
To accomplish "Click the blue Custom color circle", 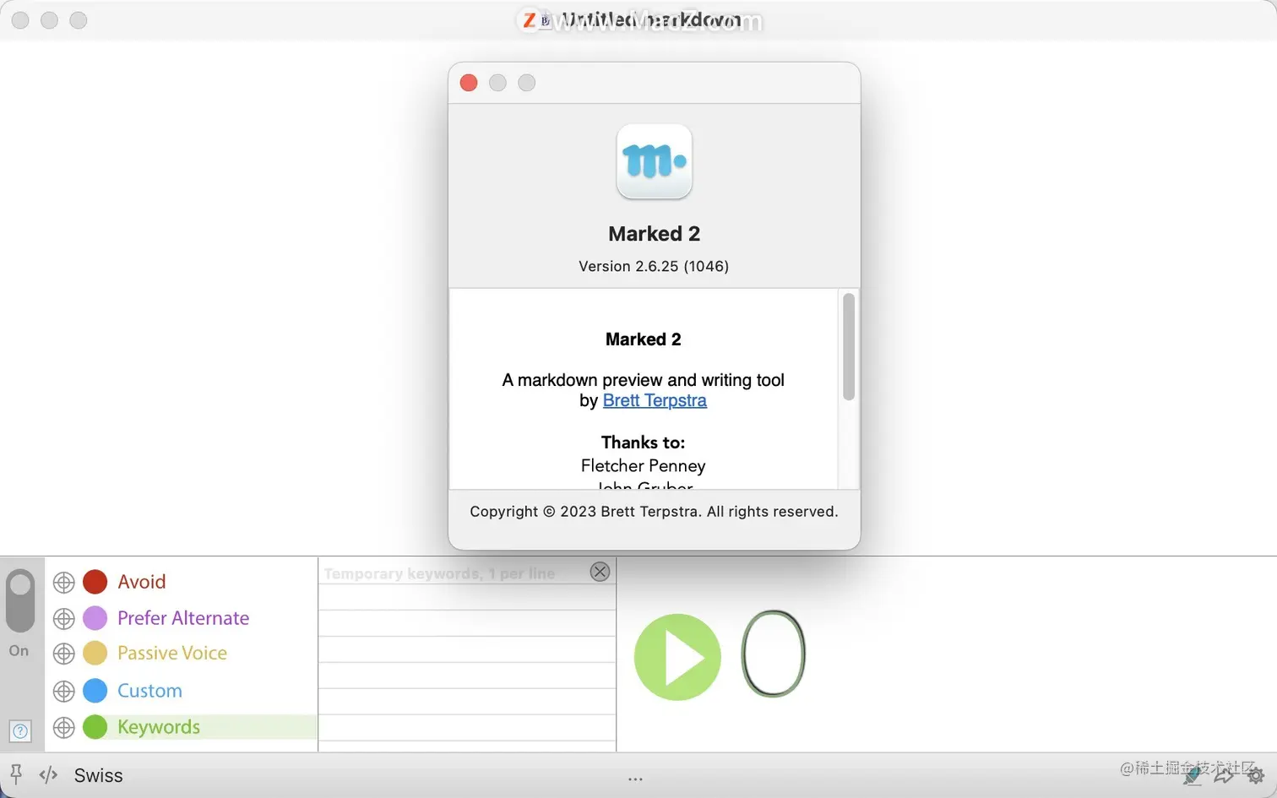I will (x=95, y=691).
